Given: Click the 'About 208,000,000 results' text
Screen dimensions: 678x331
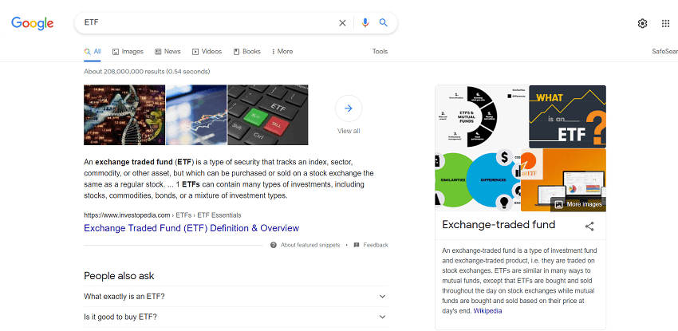Looking at the screenshot, I should point(147,72).
